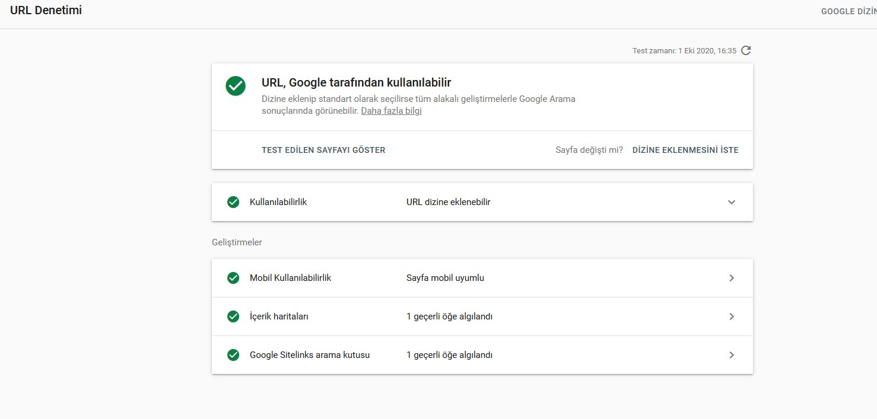Click the Kullanılabilirlik label

point(278,202)
